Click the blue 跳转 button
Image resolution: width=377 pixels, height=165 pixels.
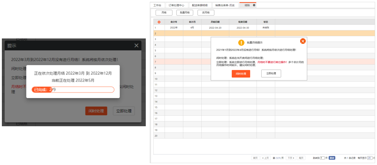coord(332,158)
